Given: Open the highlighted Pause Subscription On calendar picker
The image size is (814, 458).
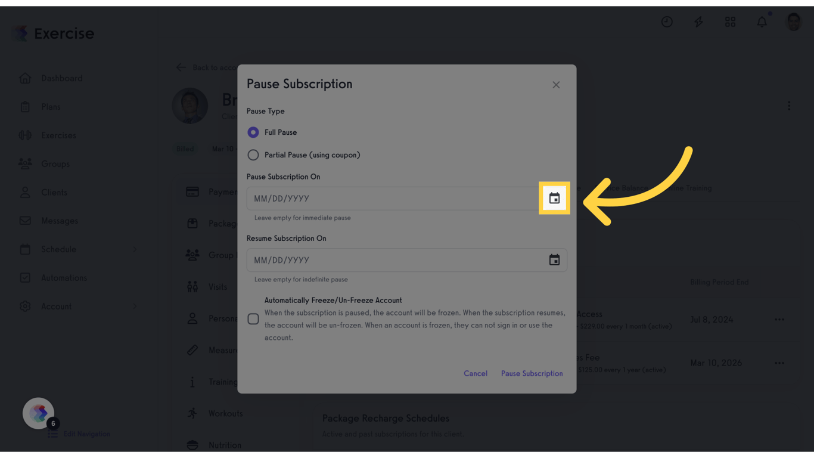Looking at the screenshot, I should tap(554, 198).
